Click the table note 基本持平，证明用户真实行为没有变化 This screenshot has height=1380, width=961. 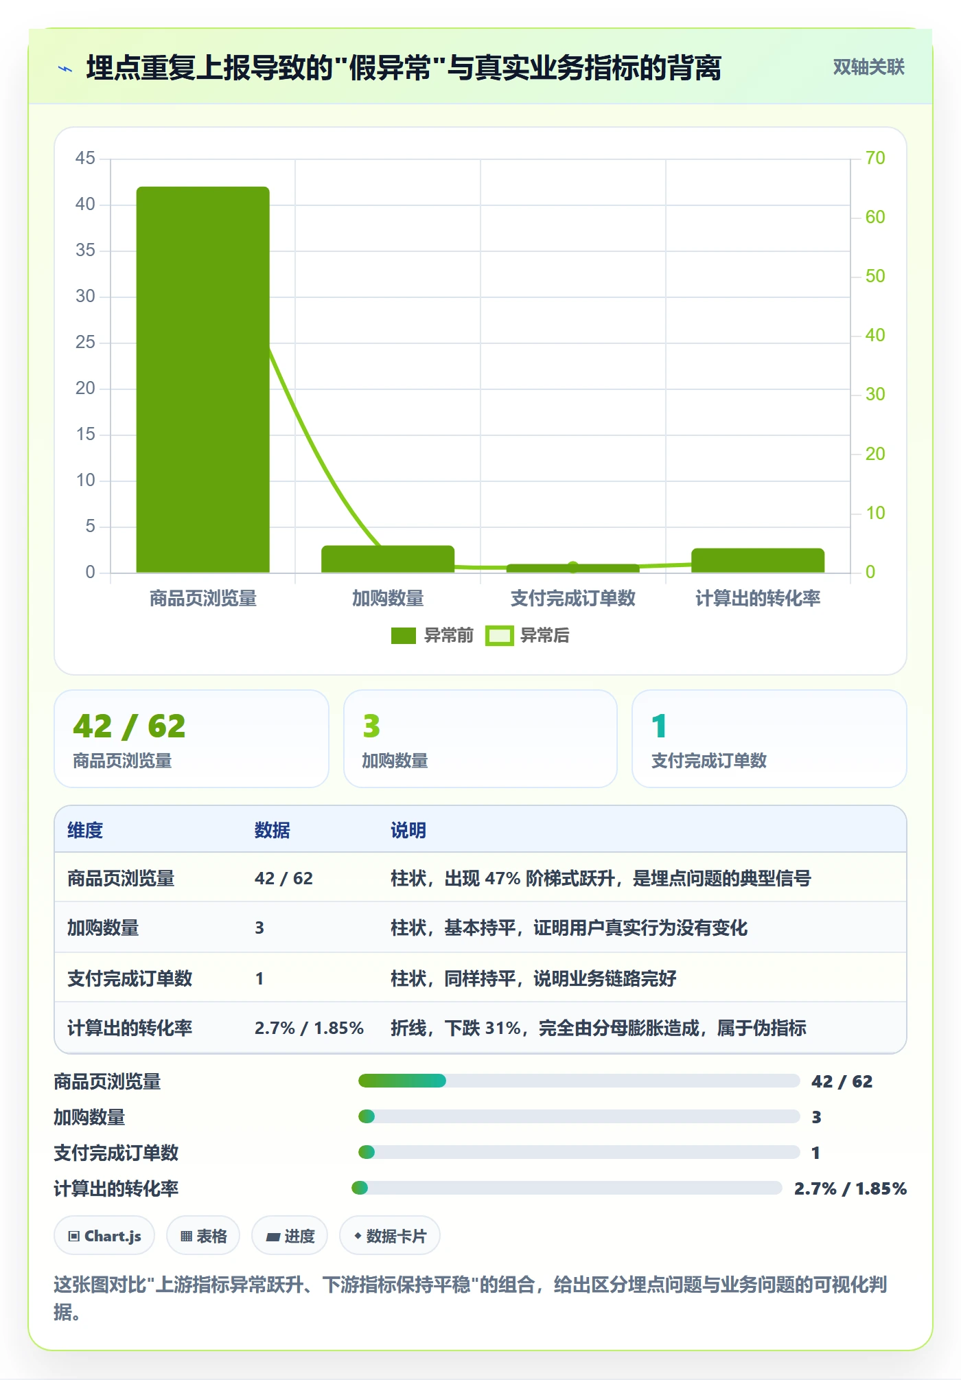[x=569, y=928]
